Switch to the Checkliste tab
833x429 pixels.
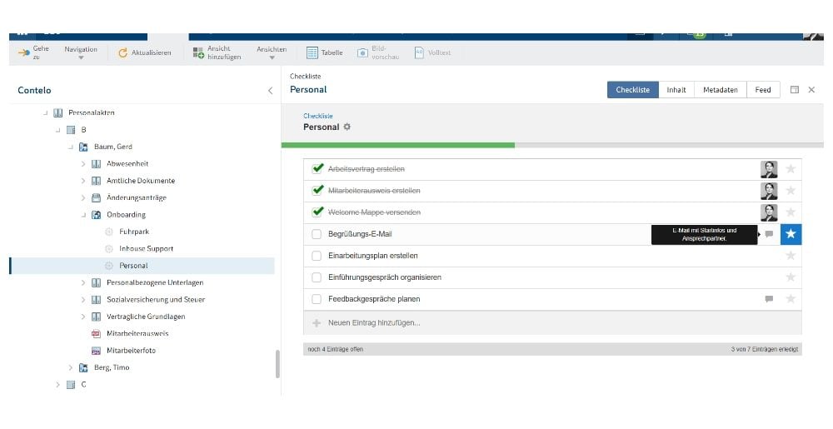(633, 90)
